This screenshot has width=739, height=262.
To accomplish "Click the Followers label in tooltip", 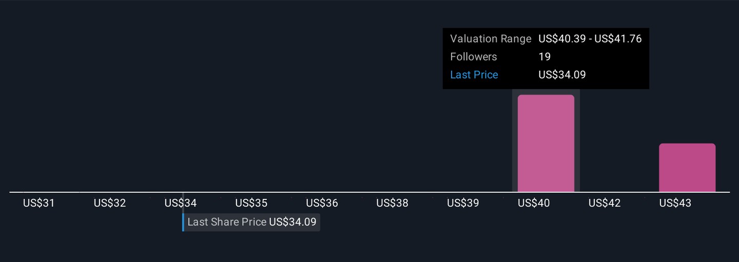I will tap(474, 57).
